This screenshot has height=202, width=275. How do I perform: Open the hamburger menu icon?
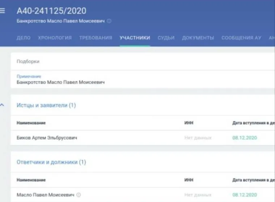[3, 11]
